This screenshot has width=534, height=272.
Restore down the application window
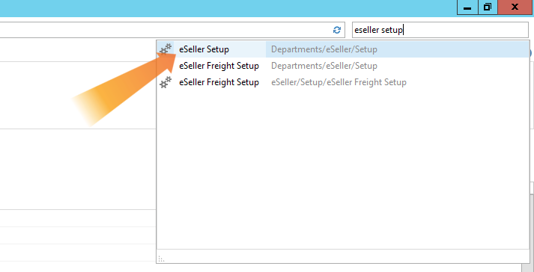coord(488,7)
